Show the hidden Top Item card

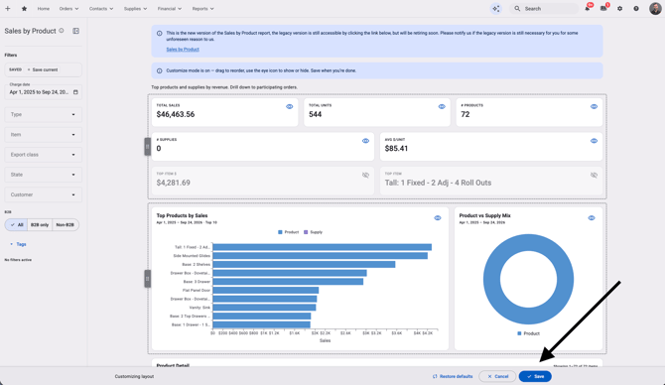(x=594, y=175)
